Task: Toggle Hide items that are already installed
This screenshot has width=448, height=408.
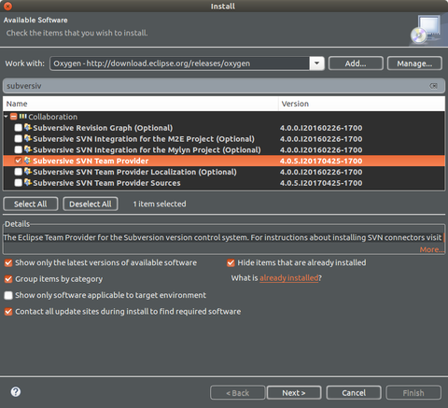Action: 231,263
